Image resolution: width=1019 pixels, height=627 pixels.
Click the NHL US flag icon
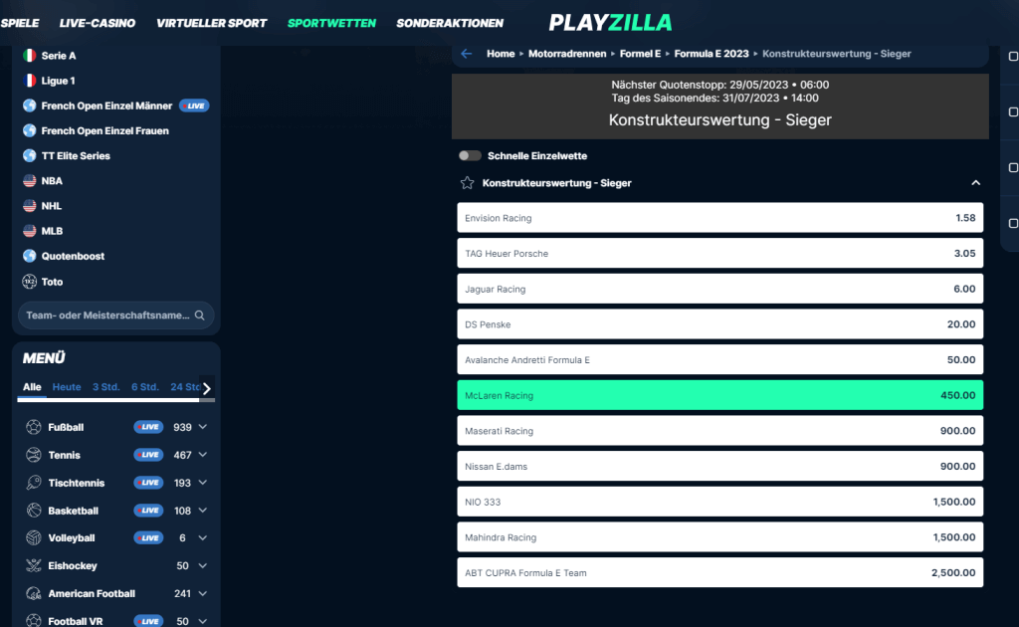click(29, 206)
